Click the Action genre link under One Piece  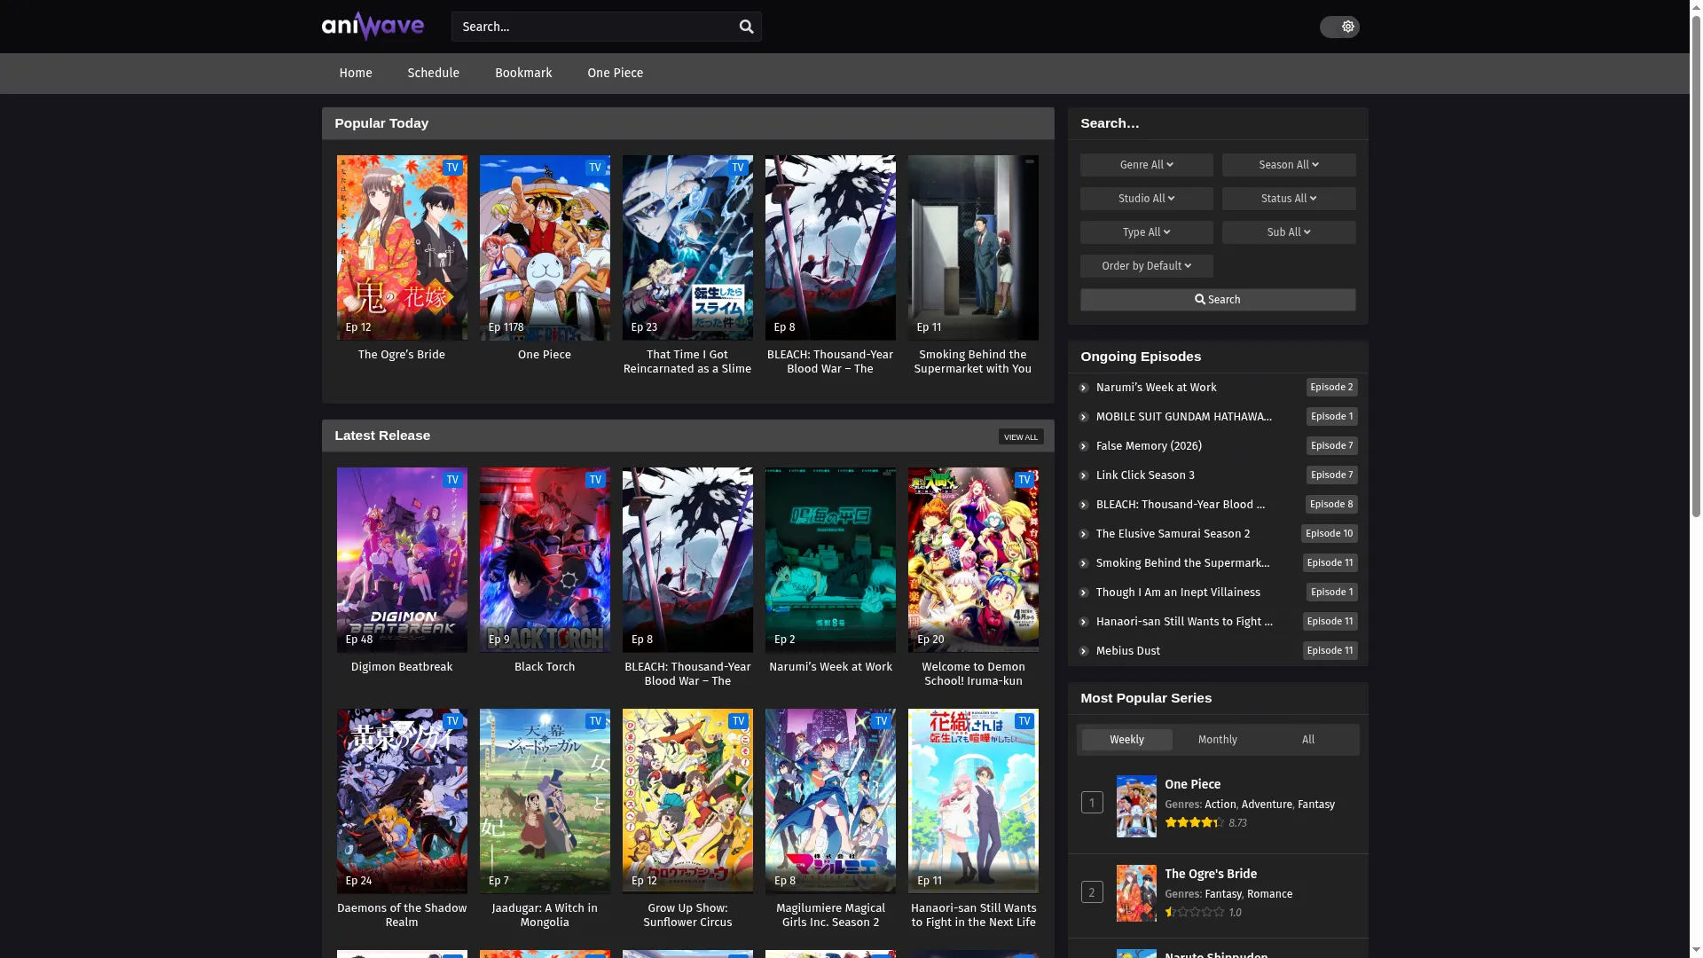point(1220,805)
